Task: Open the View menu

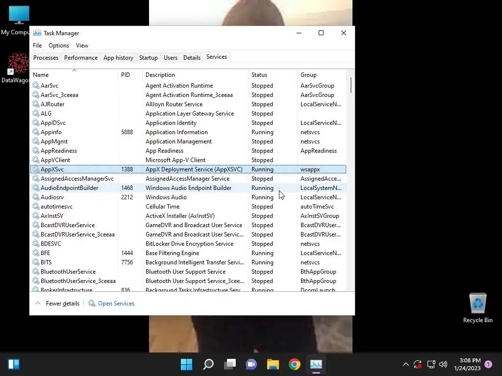Action: [x=82, y=46]
